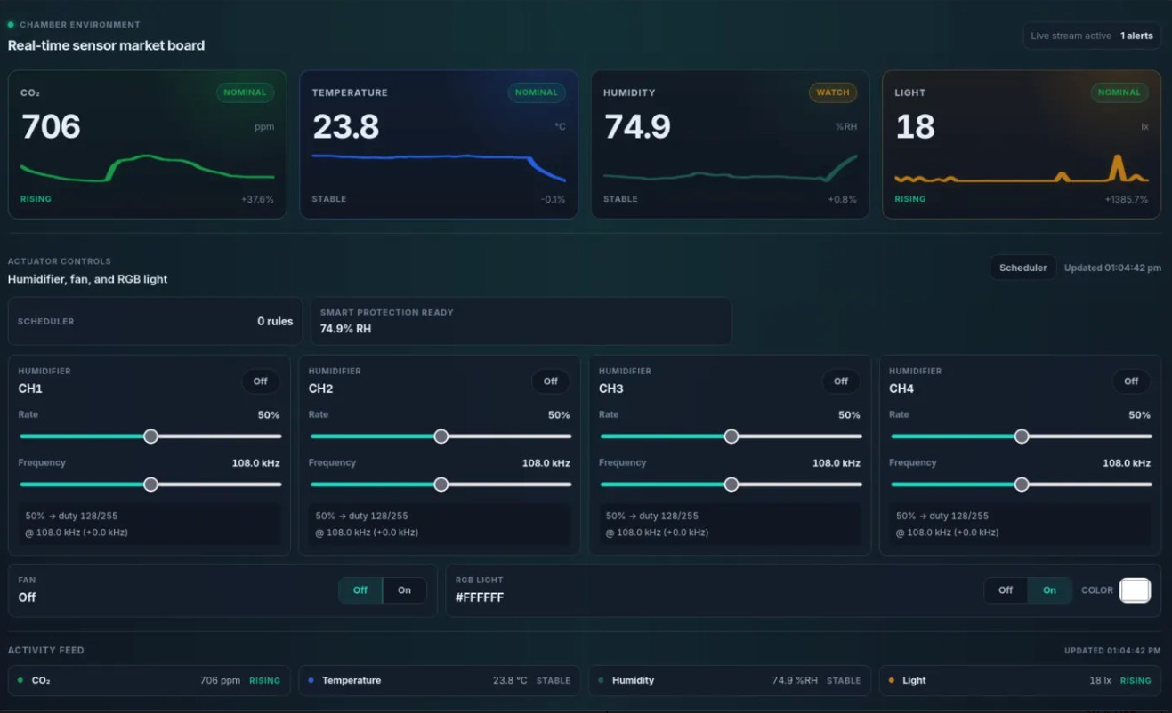This screenshot has width=1172, height=713.
Task: Click the #FFFFFF RGB light value
Action: tap(480, 597)
